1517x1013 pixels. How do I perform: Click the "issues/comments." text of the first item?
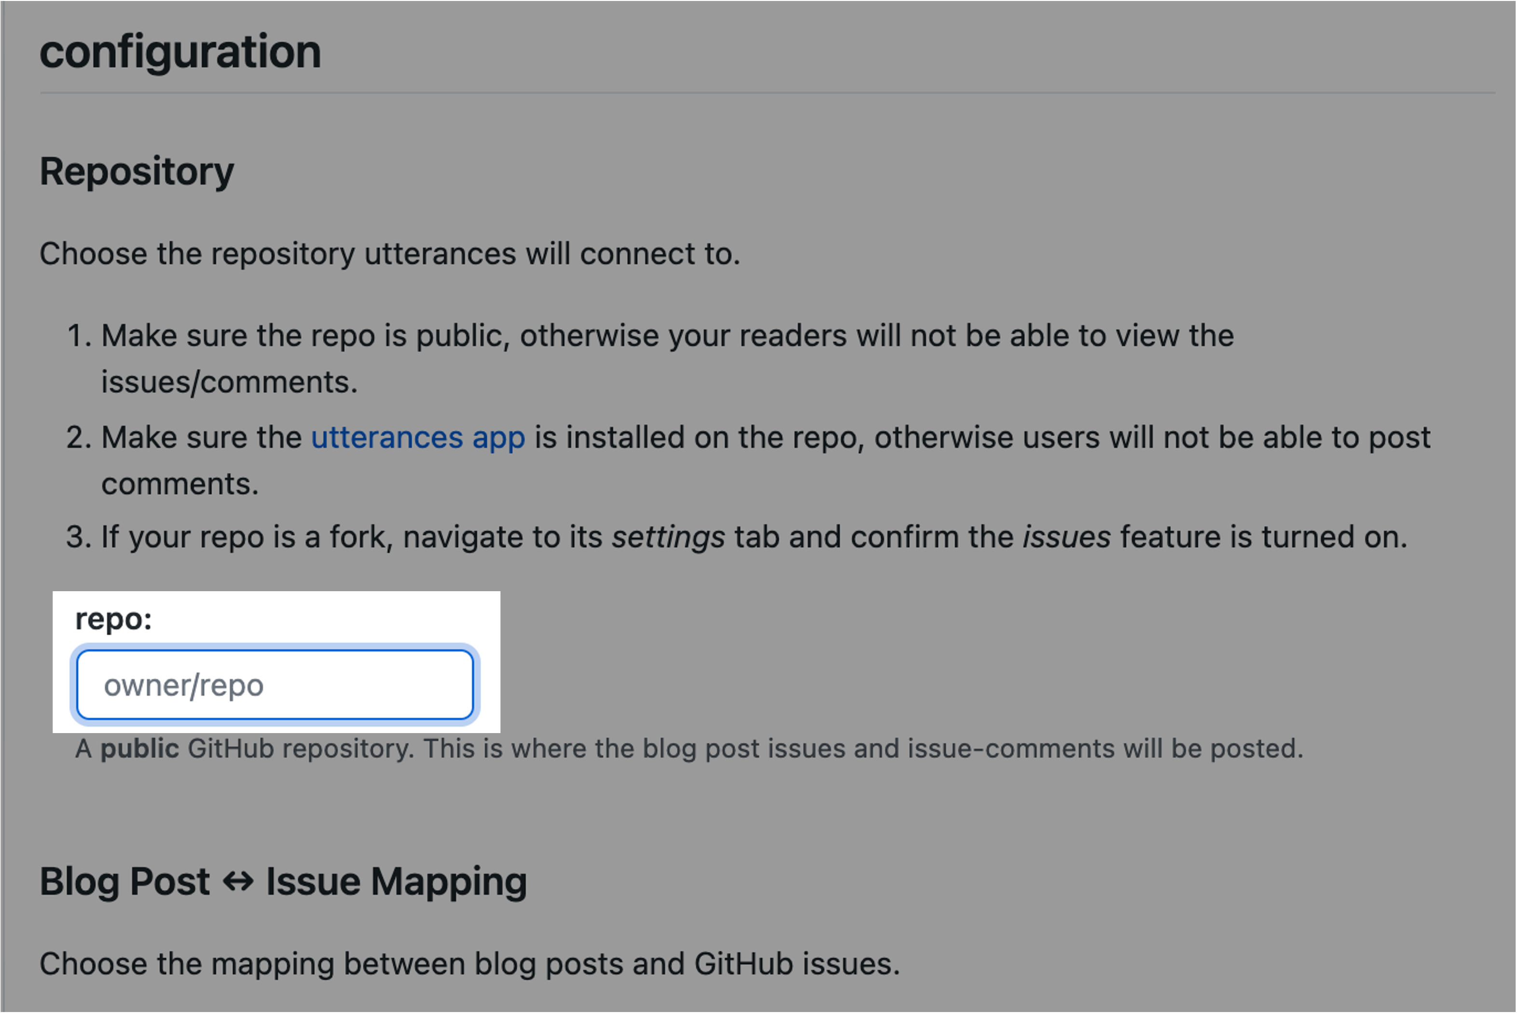(229, 382)
